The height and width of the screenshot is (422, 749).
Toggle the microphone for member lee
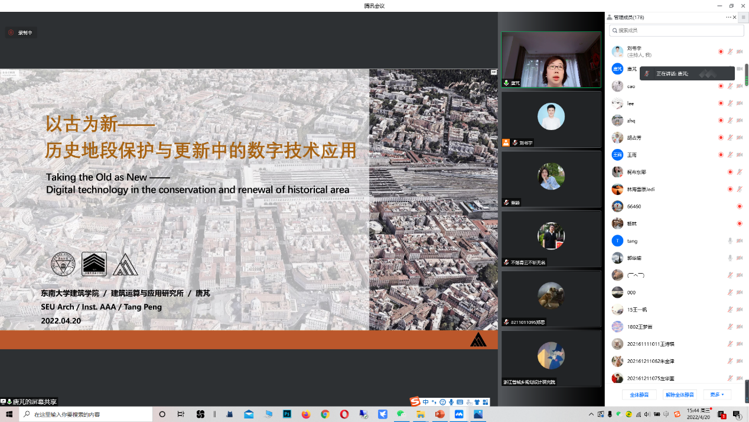click(x=730, y=103)
